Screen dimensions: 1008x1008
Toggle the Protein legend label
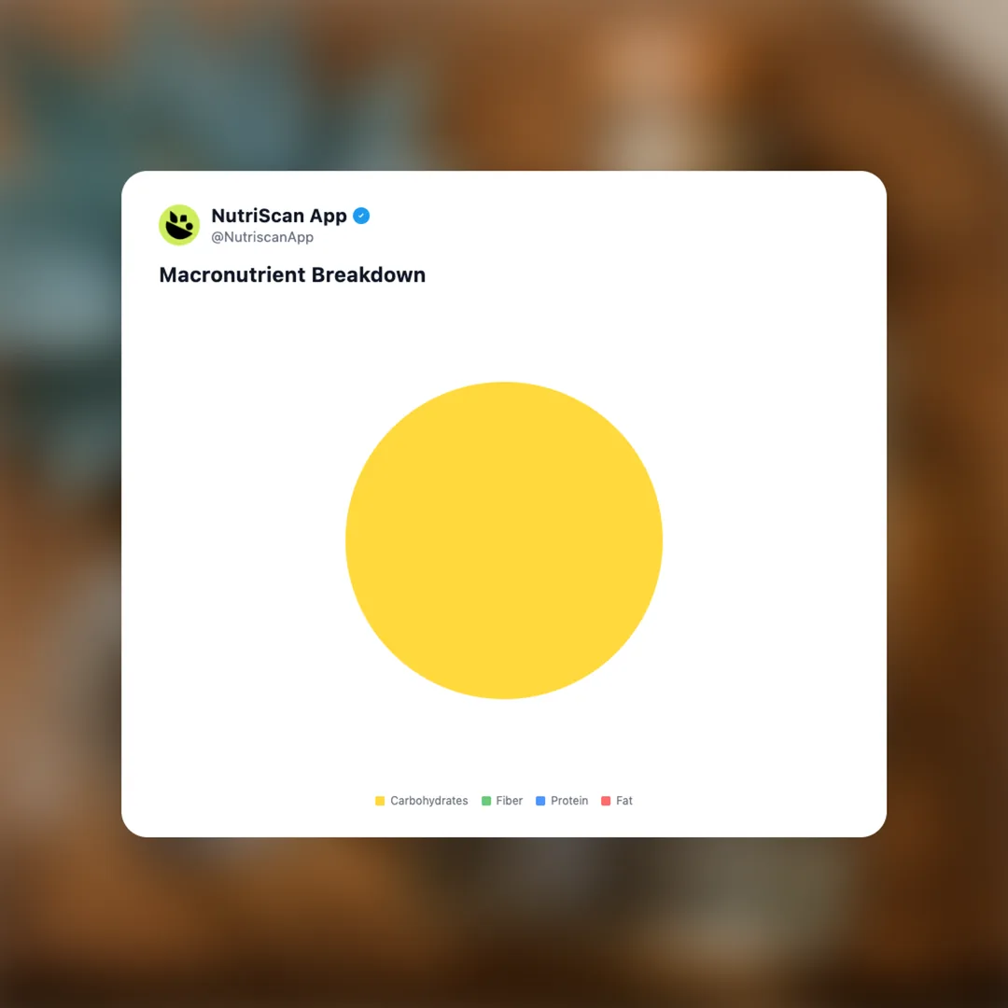point(569,801)
